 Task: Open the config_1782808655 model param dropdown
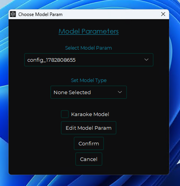click(89, 60)
